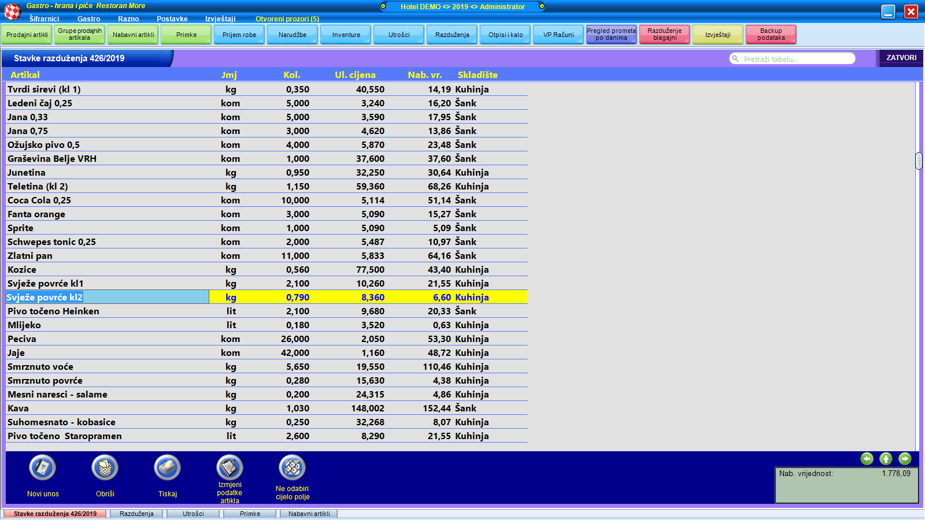The height and width of the screenshot is (520, 925).
Task: Click the vertical scrollbar handle
Action: tap(919, 161)
